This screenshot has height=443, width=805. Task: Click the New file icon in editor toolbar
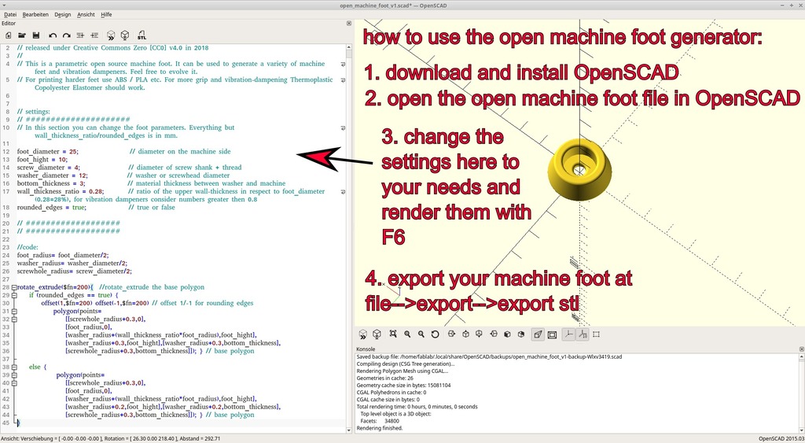[x=8, y=35]
